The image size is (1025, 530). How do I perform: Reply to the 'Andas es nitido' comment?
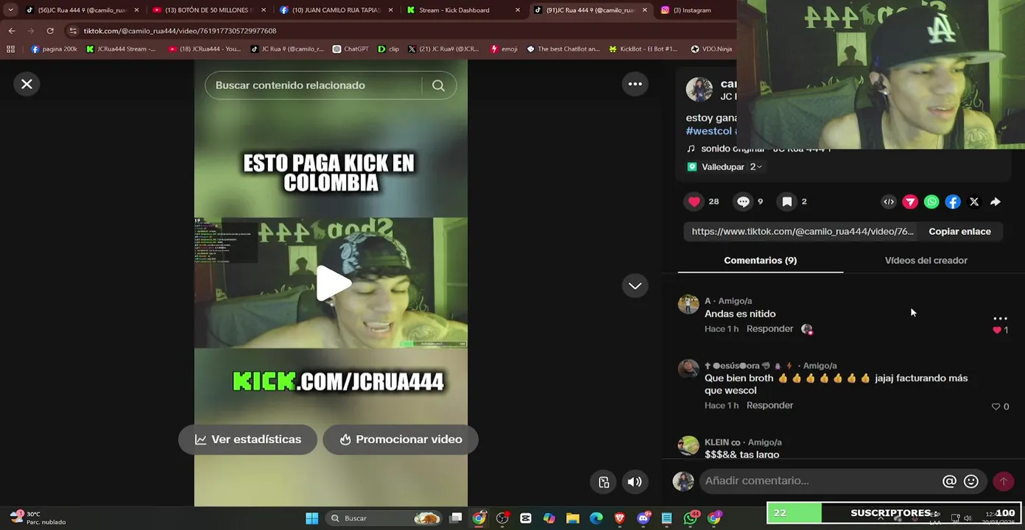coord(769,329)
